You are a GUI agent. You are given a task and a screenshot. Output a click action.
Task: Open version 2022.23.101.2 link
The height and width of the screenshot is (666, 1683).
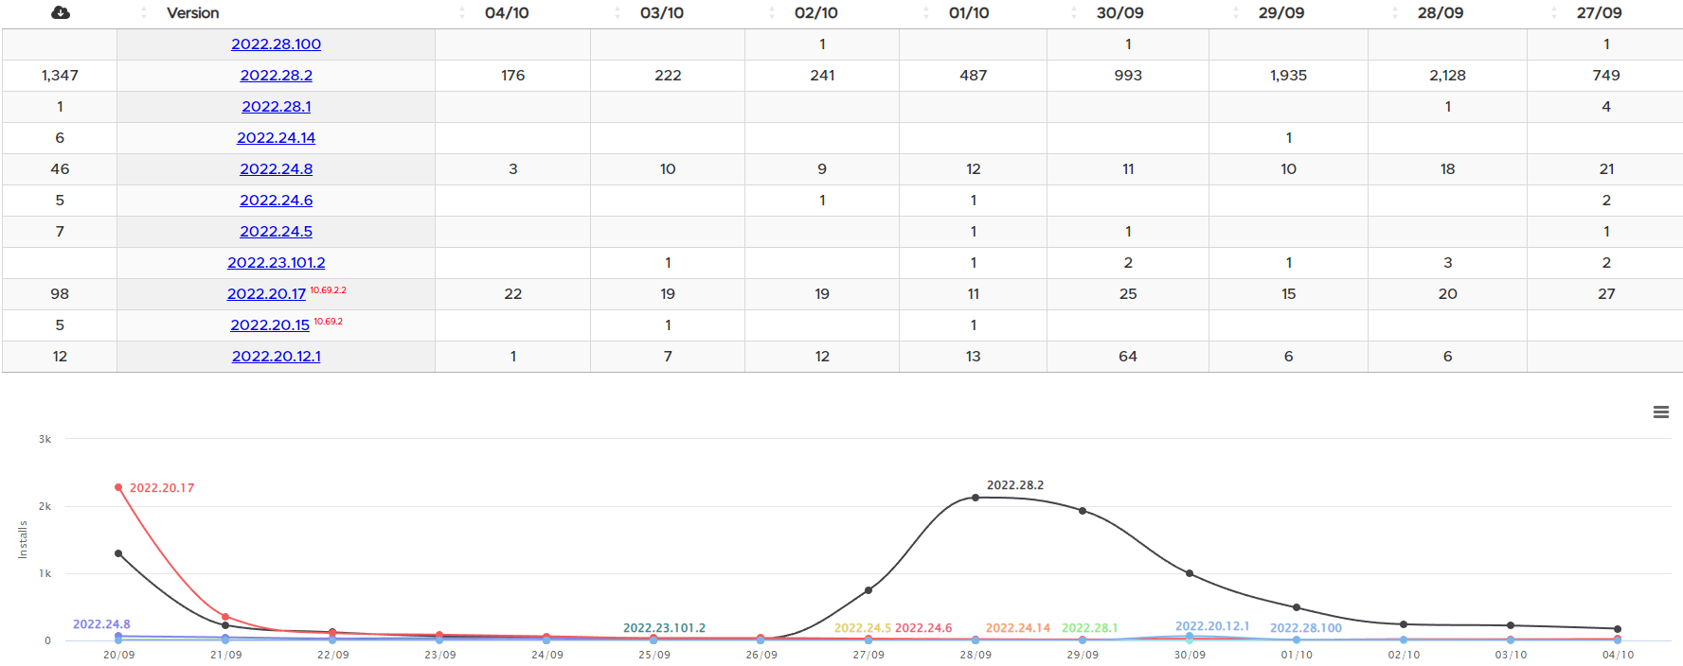[276, 263]
